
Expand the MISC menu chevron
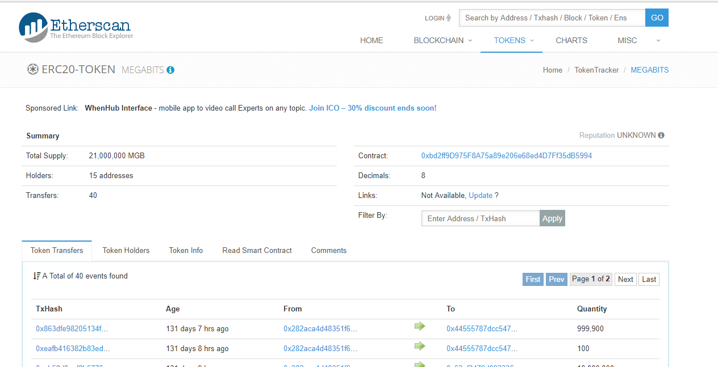[x=658, y=40]
